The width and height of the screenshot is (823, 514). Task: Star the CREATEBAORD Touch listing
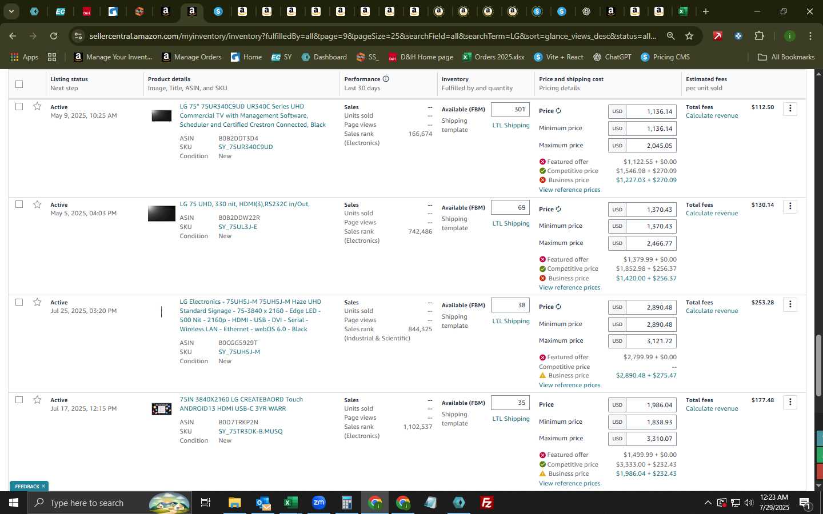(x=37, y=400)
